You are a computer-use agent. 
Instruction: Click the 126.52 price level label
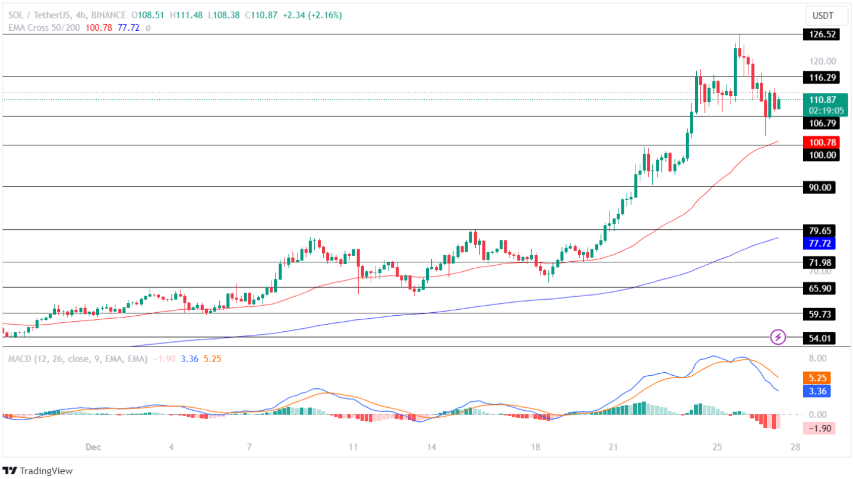pyautogui.click(x=820, y=34)
